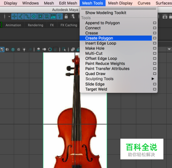The image size is (172, 168).
Task: Toggle the joints selection mask icon
Action: [x=21, y=17]
